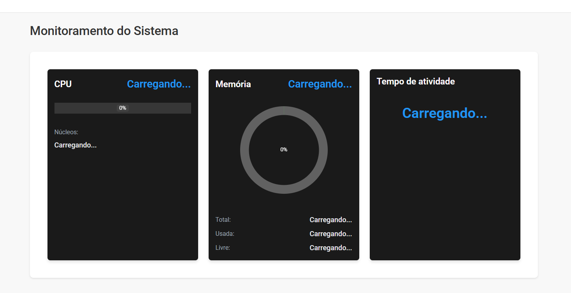Click the Carregando value beside Total
This screenshot has width=571, height=293.
pos(330,220)
